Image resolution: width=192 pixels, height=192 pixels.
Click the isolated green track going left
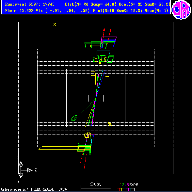(x=88, y=106)
